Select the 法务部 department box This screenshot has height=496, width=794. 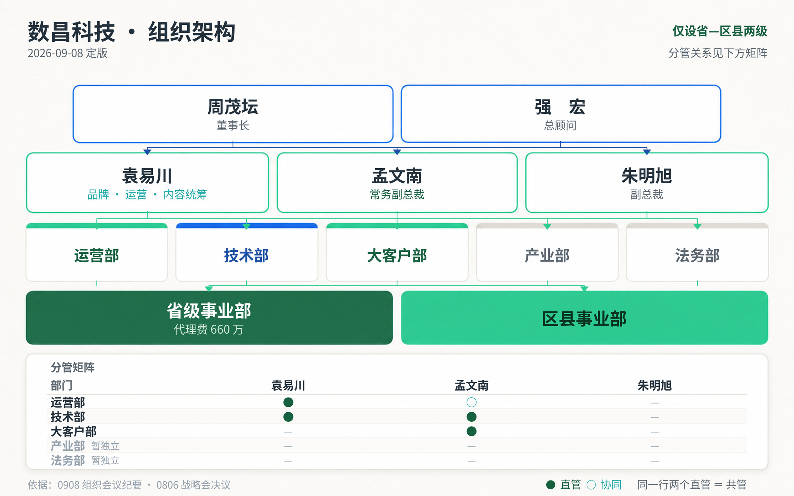click(x=697, y=252)
